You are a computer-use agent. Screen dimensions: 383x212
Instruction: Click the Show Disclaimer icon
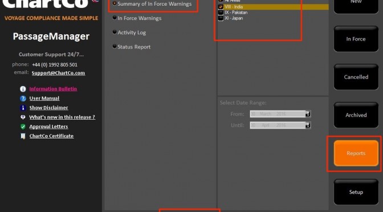(23, 108)
